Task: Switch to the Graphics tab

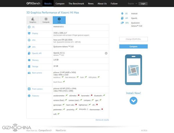Action: coord(33,20)
